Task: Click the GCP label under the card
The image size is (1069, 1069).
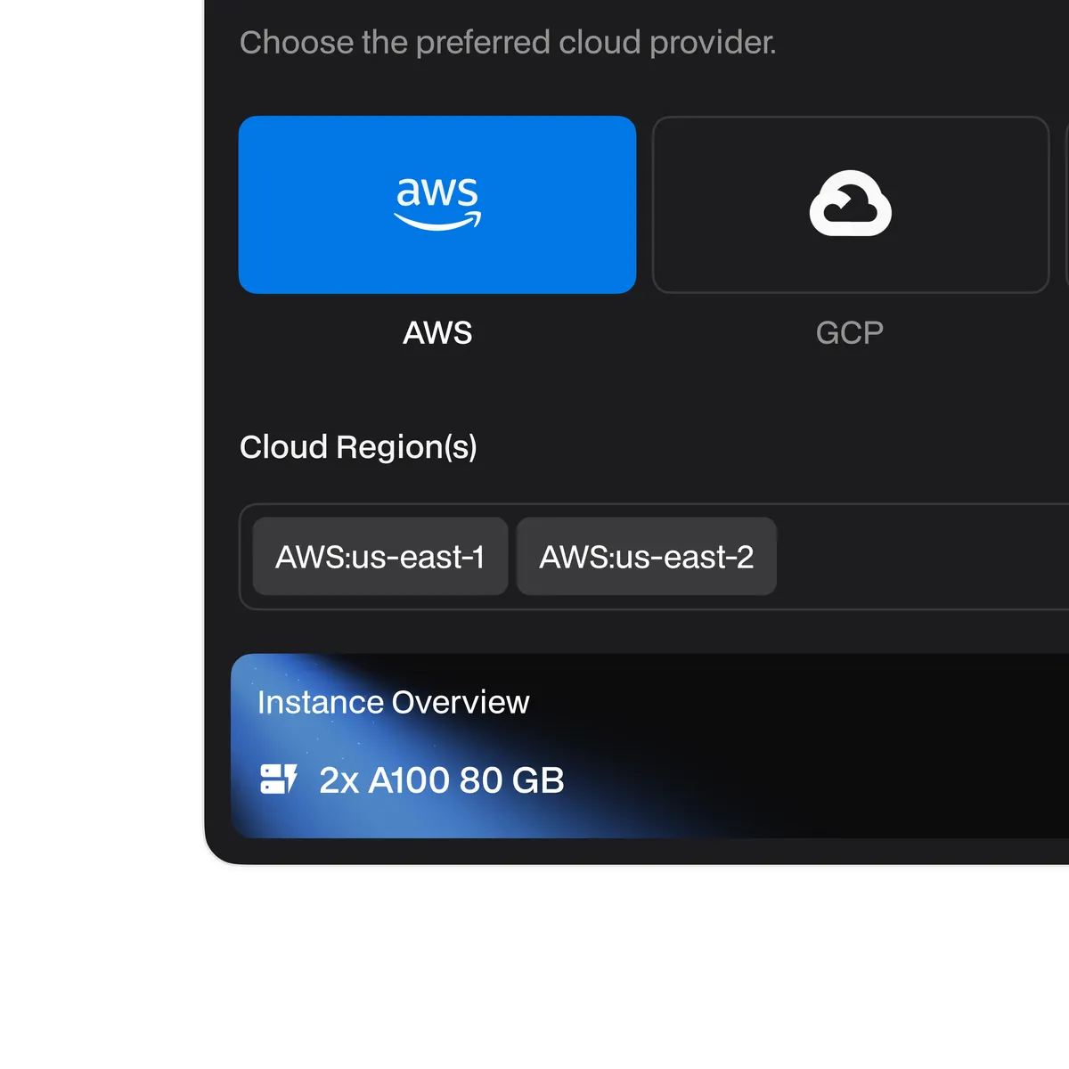Action: click(850, 332)
